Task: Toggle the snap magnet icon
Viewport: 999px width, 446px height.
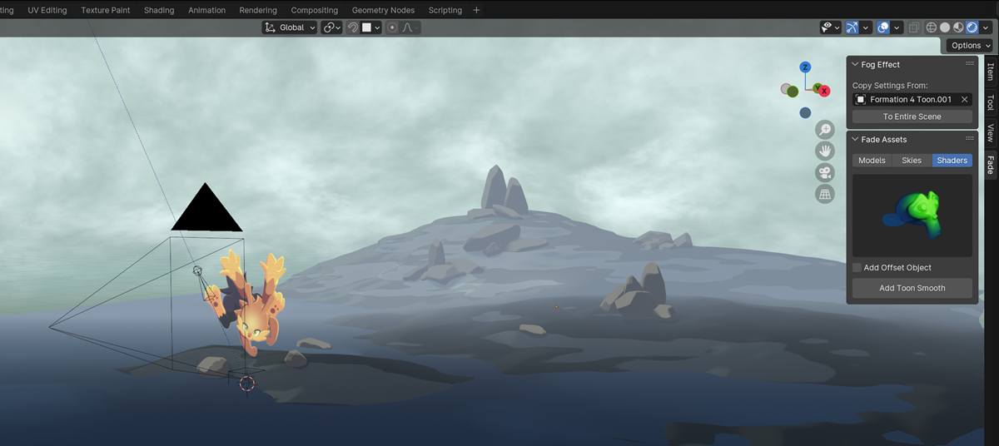Action: coord(352,27)
